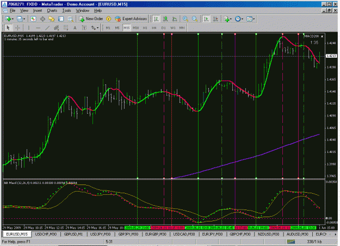The width and height of the screenshot is (340, 246).
Task: Switch to the EURGBP,M30 chart tab
Action: pyautogui.click(x=156, y=234)
